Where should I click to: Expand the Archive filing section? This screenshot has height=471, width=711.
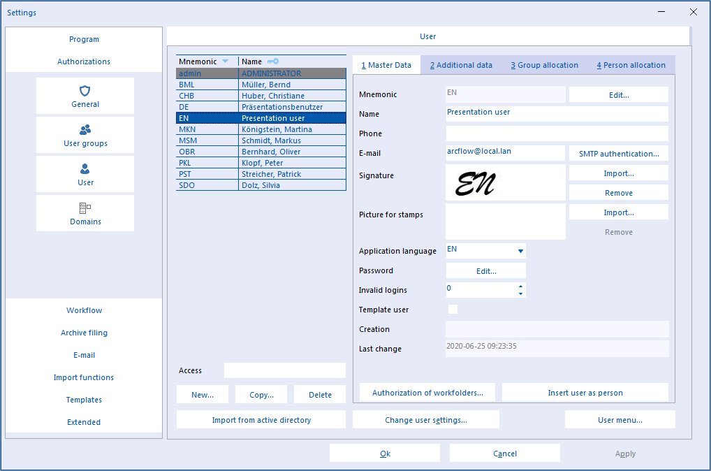click(84, 333)
